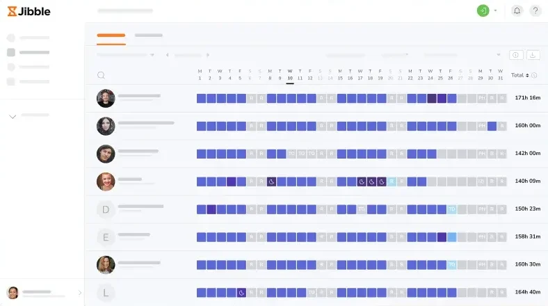
Task: Switch to the second gray tab
Action: (x=149, y=35)
